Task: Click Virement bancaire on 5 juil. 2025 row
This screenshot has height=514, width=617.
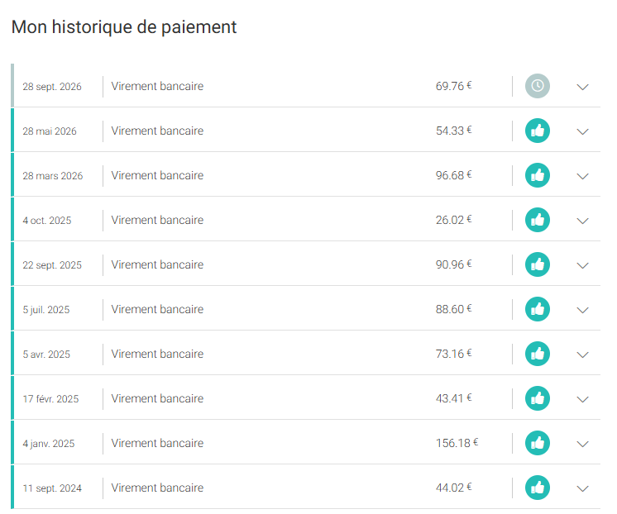Action: pyautogui.click(x=157, y=310)
